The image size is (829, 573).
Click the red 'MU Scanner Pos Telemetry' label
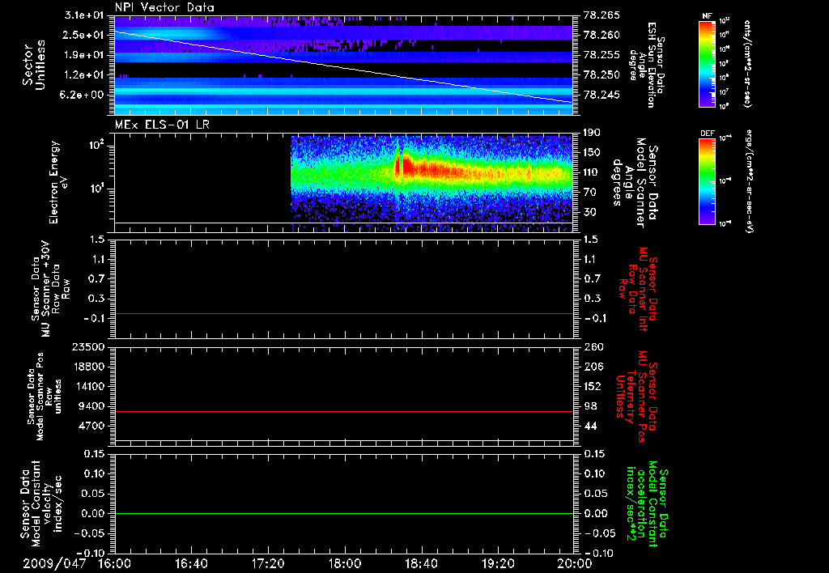click(x=636, y=397)
